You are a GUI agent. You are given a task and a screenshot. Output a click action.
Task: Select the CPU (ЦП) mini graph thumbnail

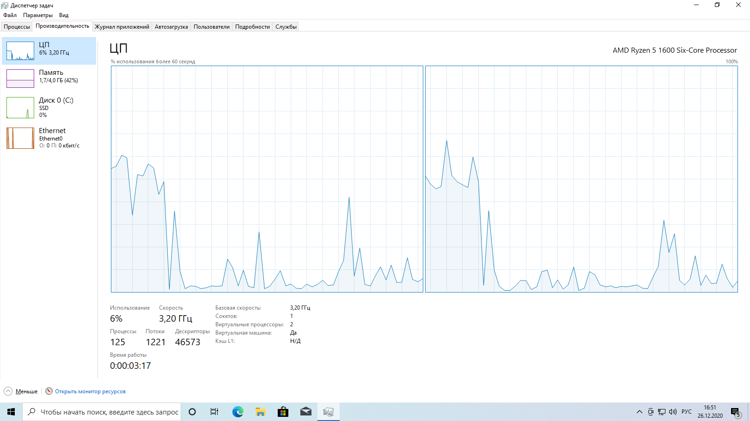pos(20,51)
